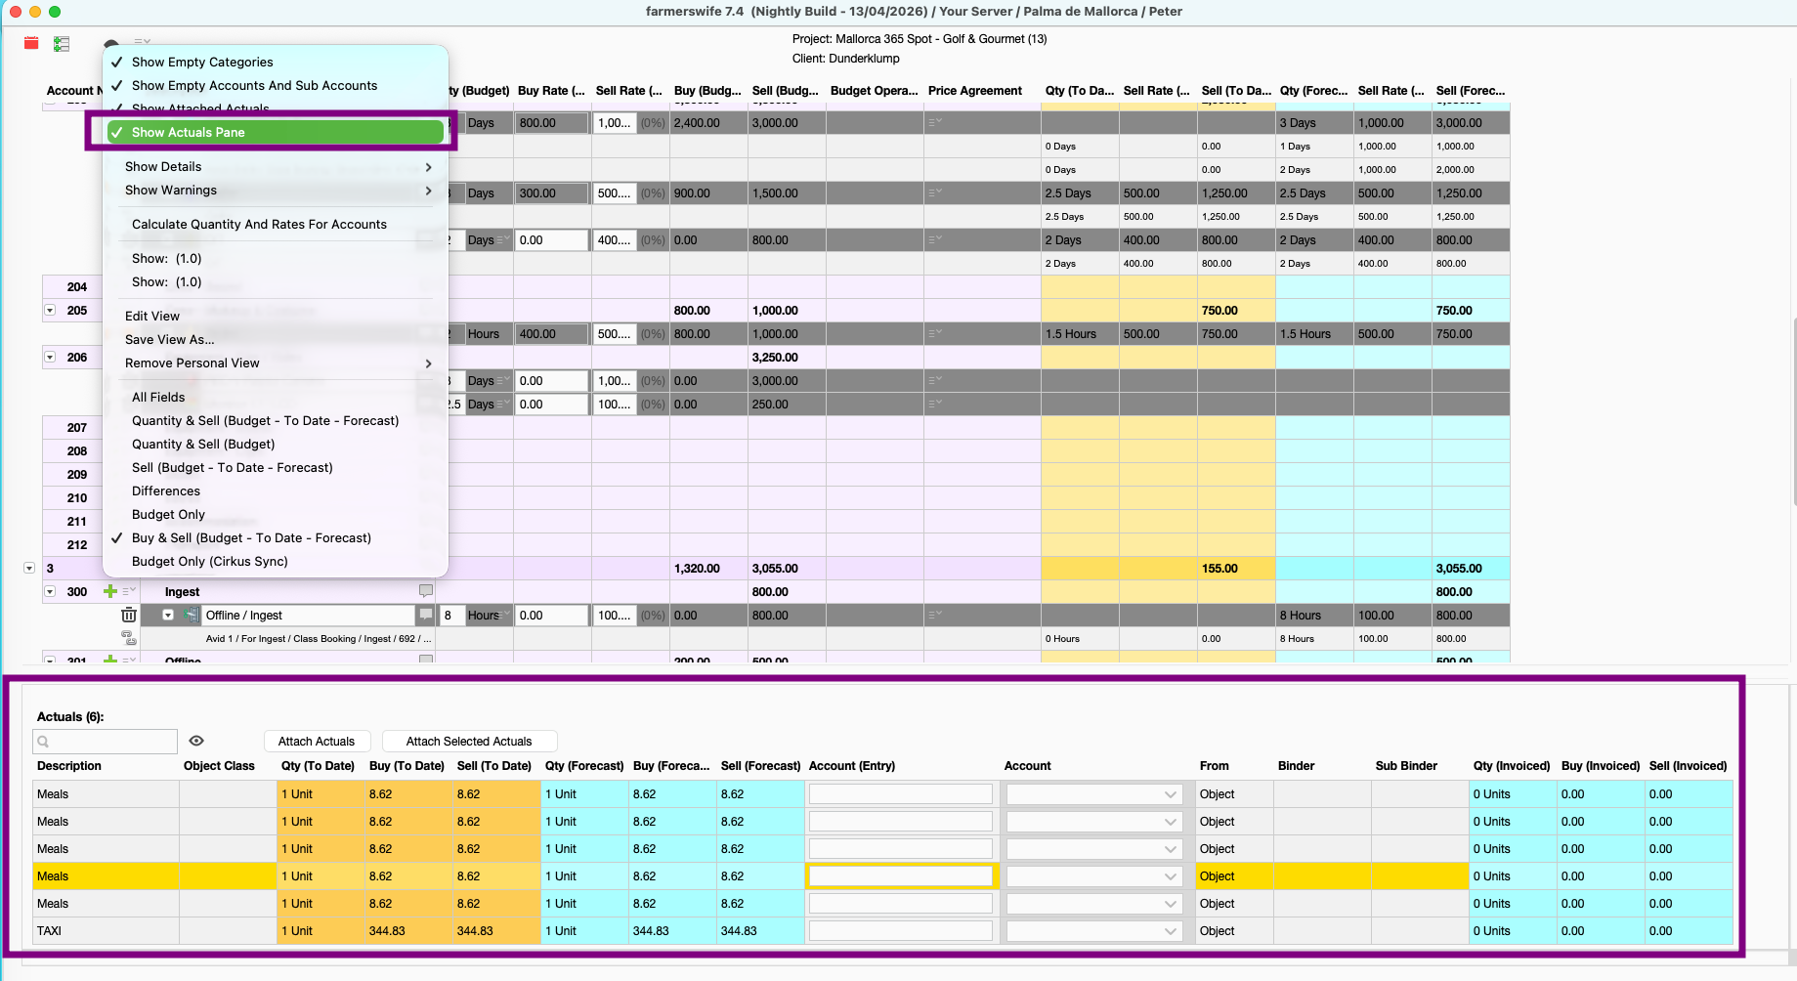Collapse account 300 Ingest row
The image size is (1797, 981).
click(x=50, y=591)
